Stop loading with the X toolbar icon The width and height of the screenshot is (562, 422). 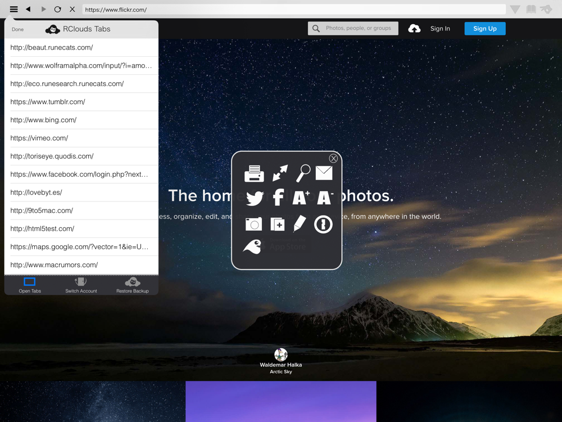point(72,10)
